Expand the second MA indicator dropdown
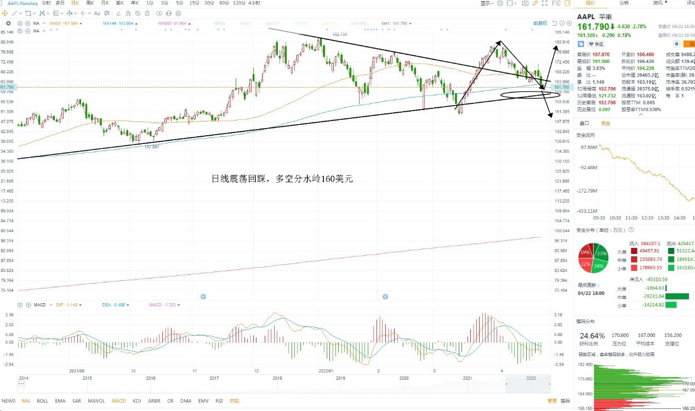The width and height of the screenshot is (695, 411). (x=44, y=31)
